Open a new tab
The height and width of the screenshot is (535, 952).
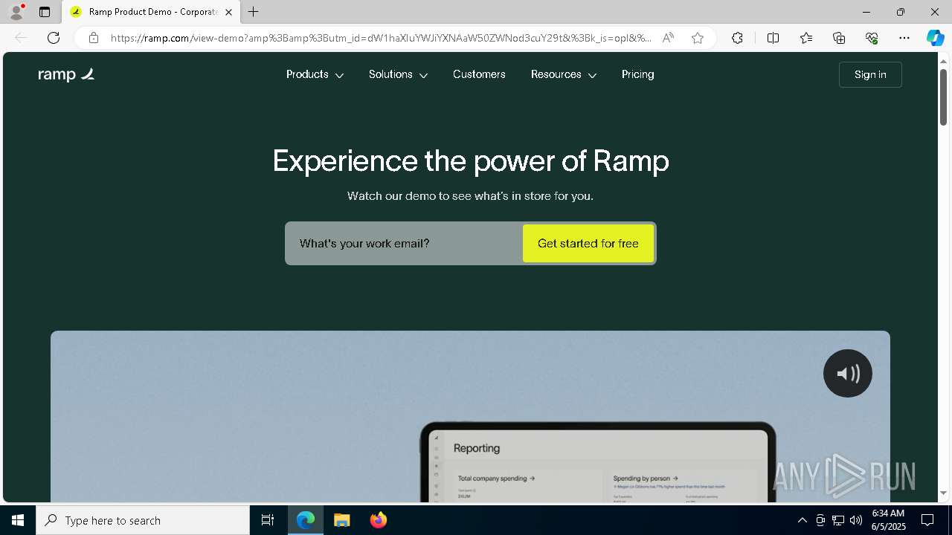254,12
